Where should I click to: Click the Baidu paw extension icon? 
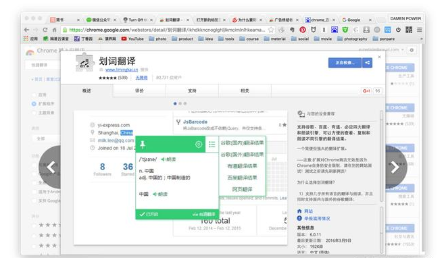click(x=335, y=30)
